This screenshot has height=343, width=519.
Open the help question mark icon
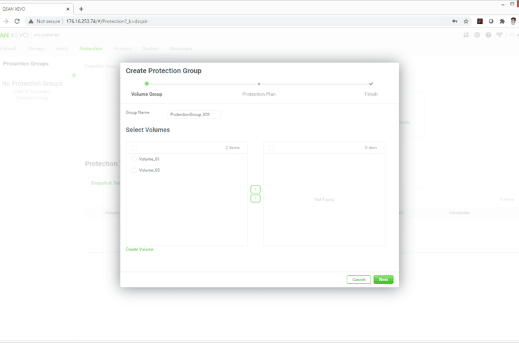tap(488, 35)
